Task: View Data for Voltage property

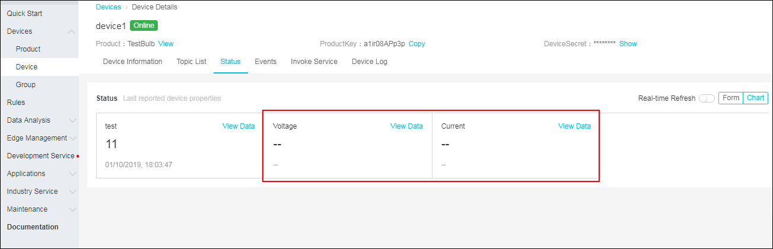Action: pyautogui.click(x=406, y=126)
